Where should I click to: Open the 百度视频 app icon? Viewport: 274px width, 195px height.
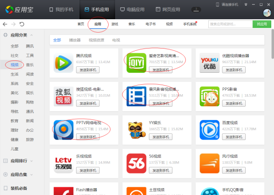pyautogui.click(x=210, y=130)
